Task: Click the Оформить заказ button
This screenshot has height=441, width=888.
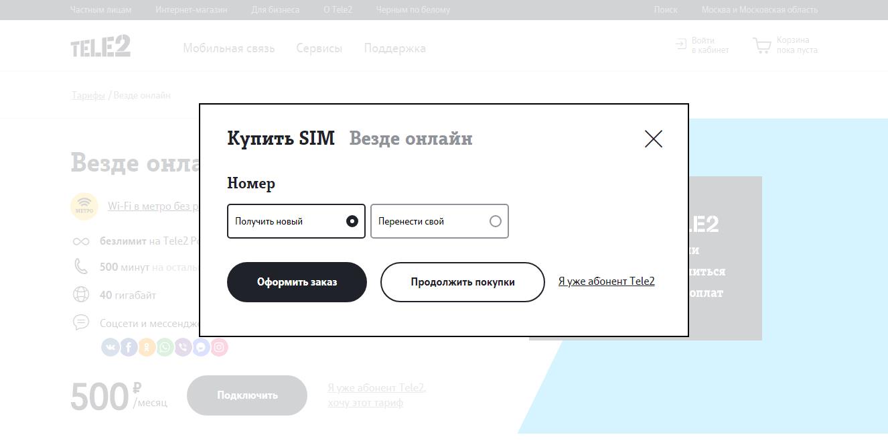Action: tap(297, 282)
